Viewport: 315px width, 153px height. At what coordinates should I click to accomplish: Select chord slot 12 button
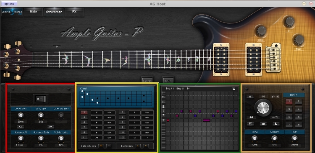click(122, 138)
